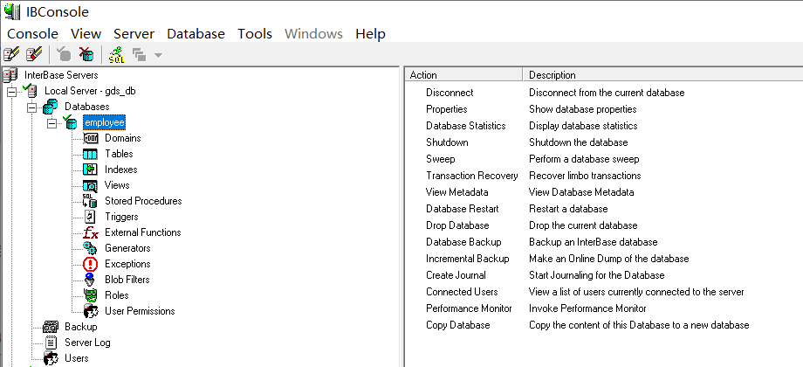Select the Drop Database action
The height and width of the screenshot is (367, 803).
(x=458, y=225)
